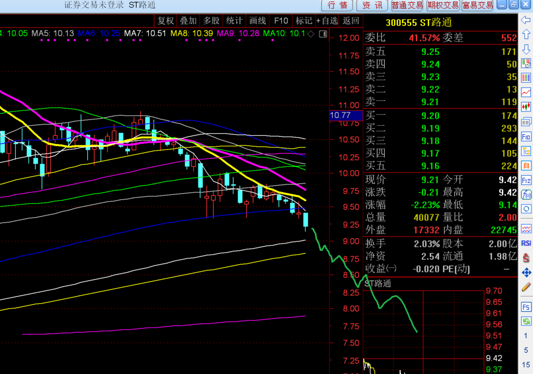Toggle the panel layout icon beside MA legend
This screenshot has width=533, height=374.
tap(323, 34)
